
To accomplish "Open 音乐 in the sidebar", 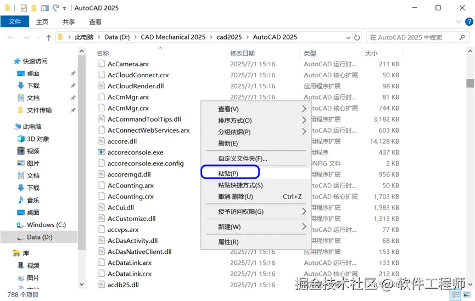I will pyautogui.click(x=33, y=200).
